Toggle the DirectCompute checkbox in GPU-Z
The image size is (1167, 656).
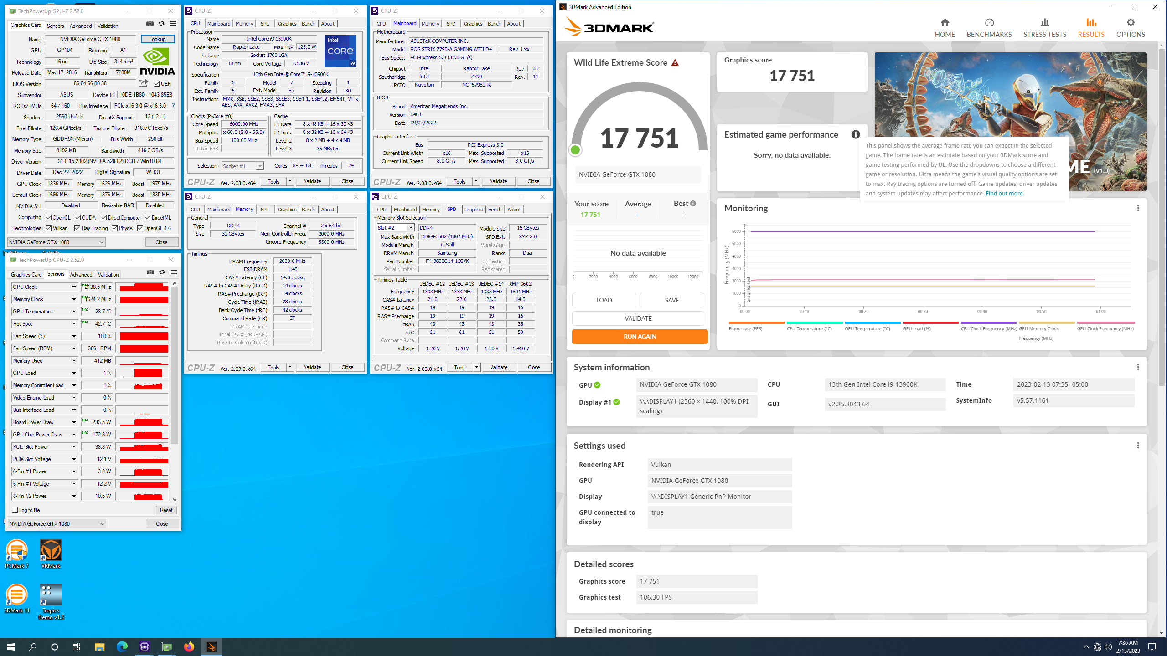click(x=103, y=218)
